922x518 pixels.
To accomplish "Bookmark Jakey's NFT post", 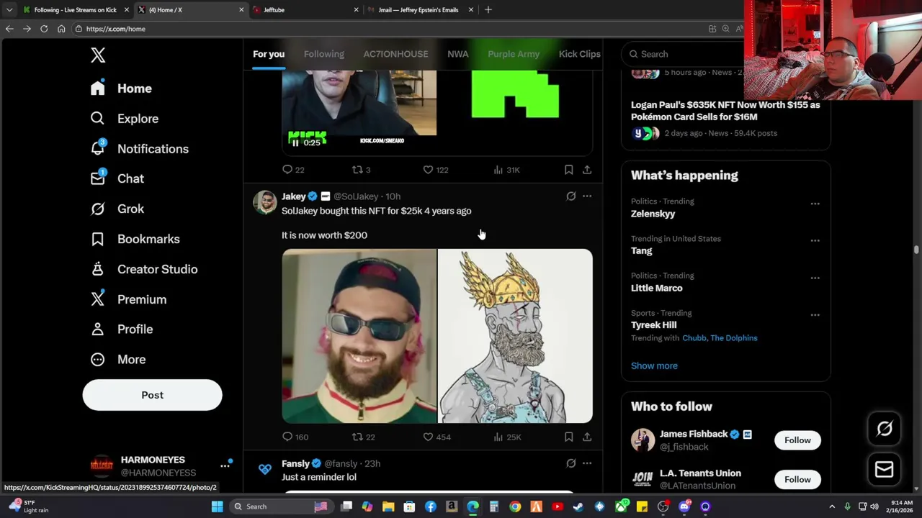I will pos(568,437).
